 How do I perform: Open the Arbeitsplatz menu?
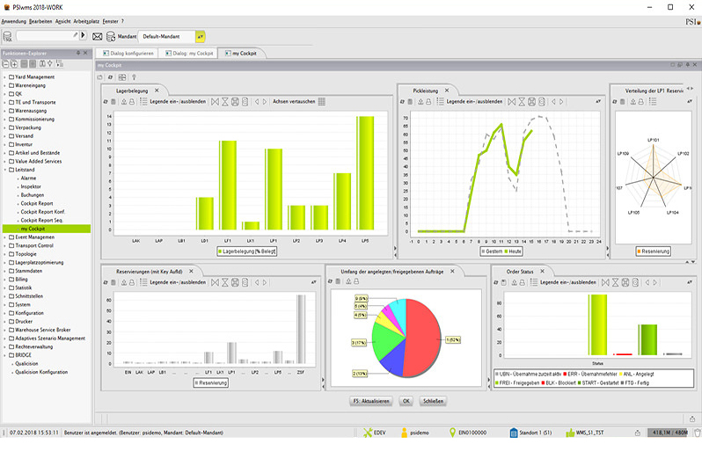click(x=86, y=20)
